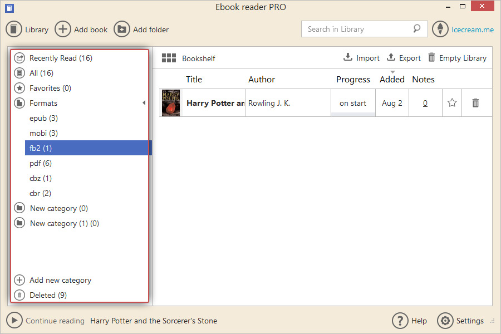Screen dimensions: 501x334
Task: Click the Add book icon
Action: (62, 29)
